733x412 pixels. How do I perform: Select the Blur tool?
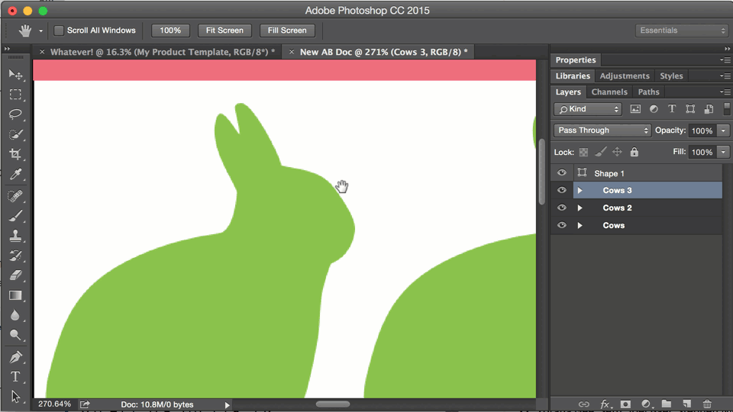pos(15,315)
